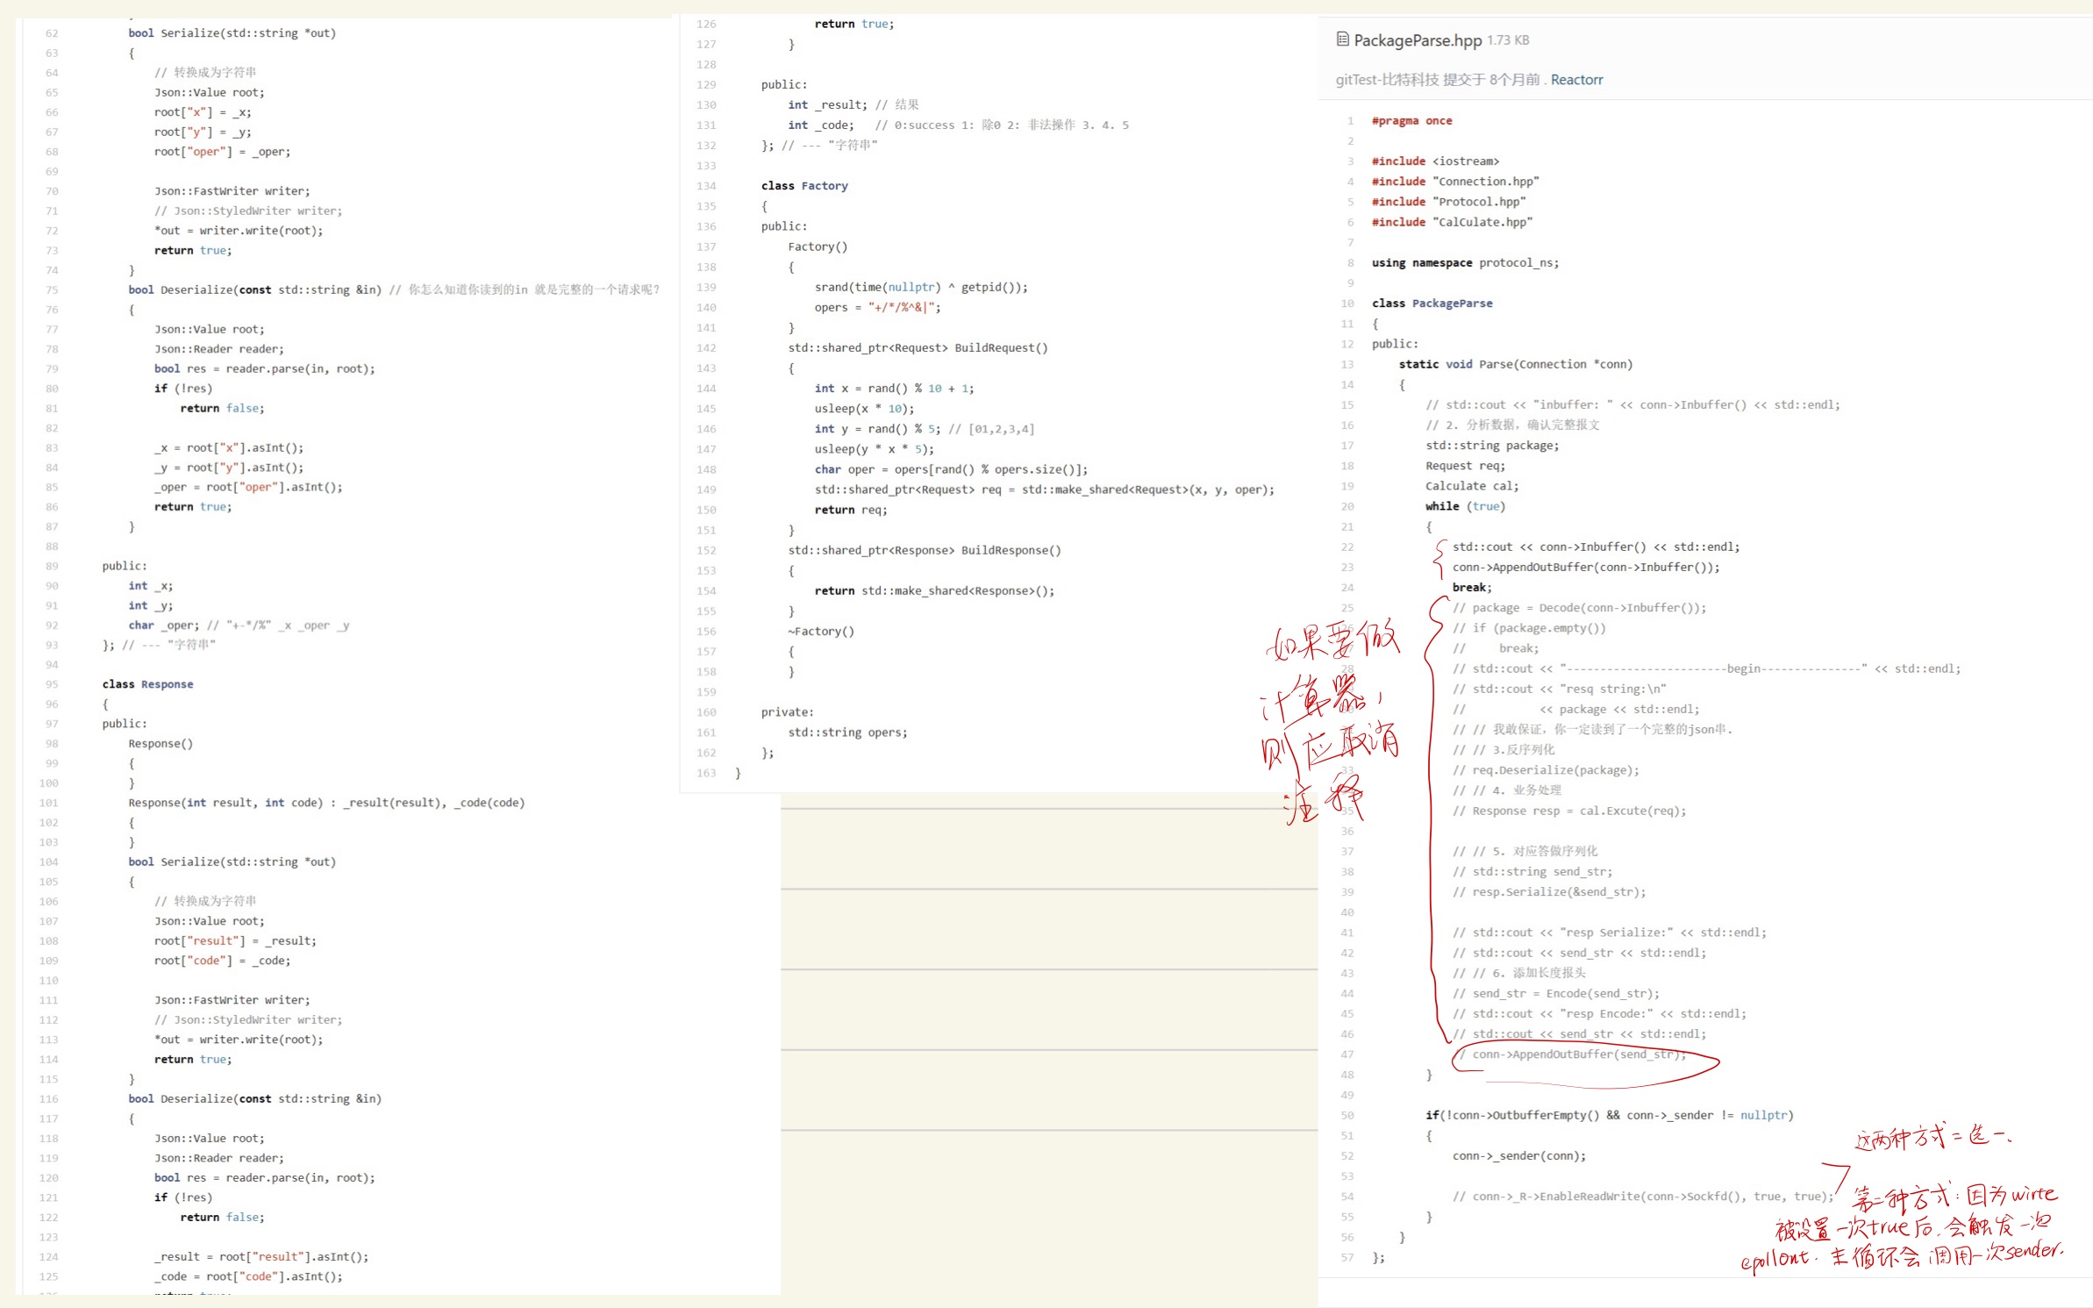Click line number 95 beside class Response

52,684
